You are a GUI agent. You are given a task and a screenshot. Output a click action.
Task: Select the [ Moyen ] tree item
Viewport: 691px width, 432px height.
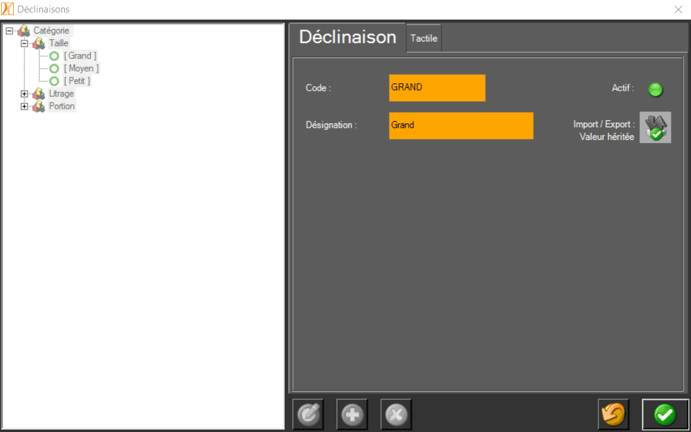(x=81, y=68)
